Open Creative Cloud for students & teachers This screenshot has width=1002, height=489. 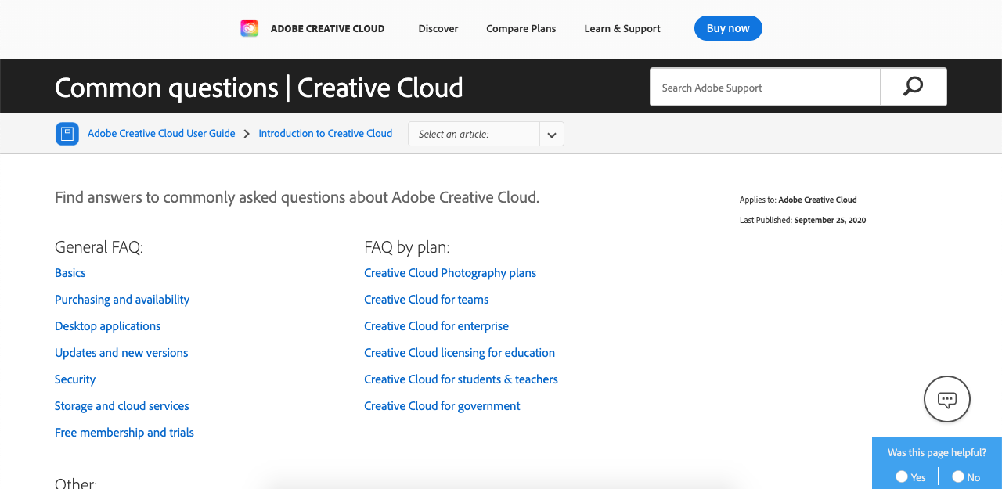(x=461, y=379)
